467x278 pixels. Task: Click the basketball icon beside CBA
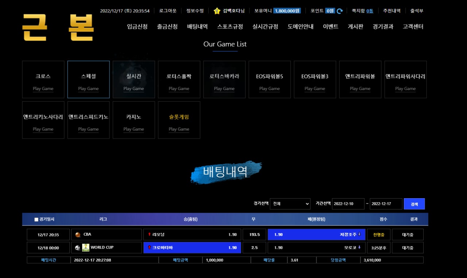click(78, 235)
